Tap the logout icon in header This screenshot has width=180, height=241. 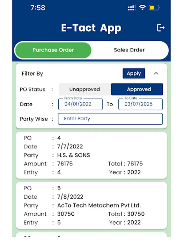coord(161,28)
